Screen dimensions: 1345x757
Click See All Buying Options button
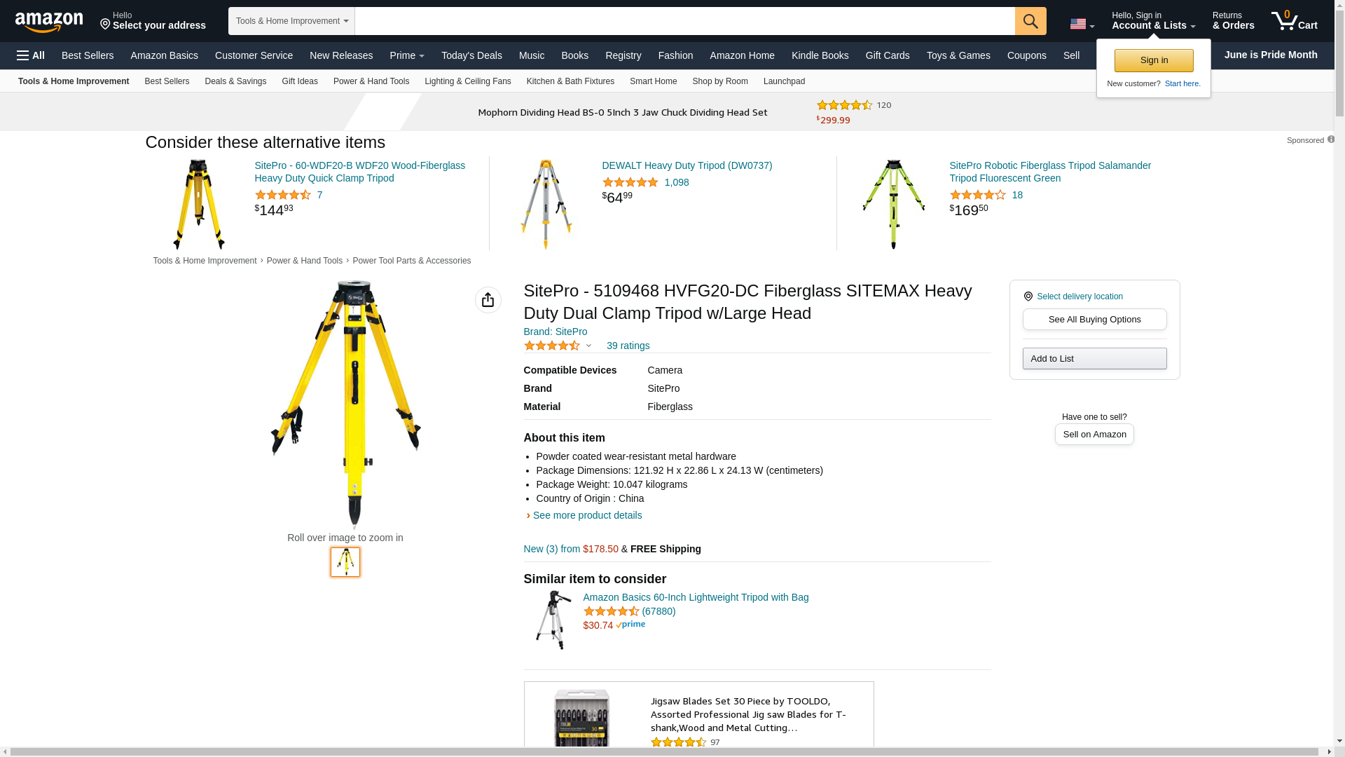(x=1094, y=320)
